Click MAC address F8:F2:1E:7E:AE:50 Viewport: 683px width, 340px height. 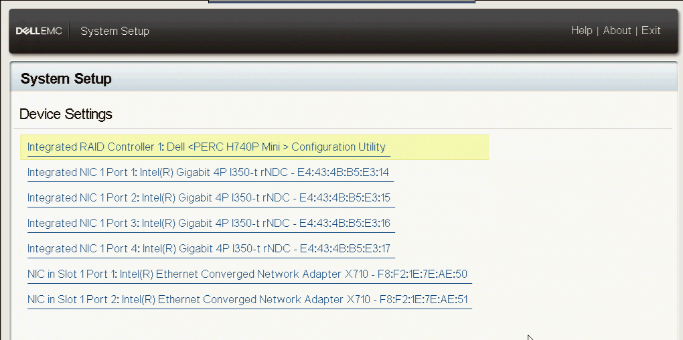[x=423, y=274]
